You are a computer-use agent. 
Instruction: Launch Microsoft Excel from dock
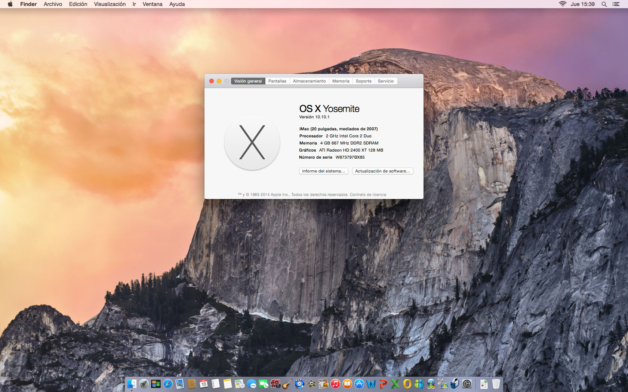395,384
